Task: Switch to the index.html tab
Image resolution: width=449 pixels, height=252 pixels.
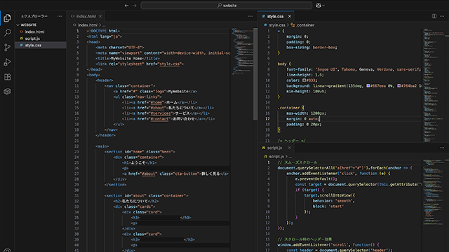Action: pos(84,16)
